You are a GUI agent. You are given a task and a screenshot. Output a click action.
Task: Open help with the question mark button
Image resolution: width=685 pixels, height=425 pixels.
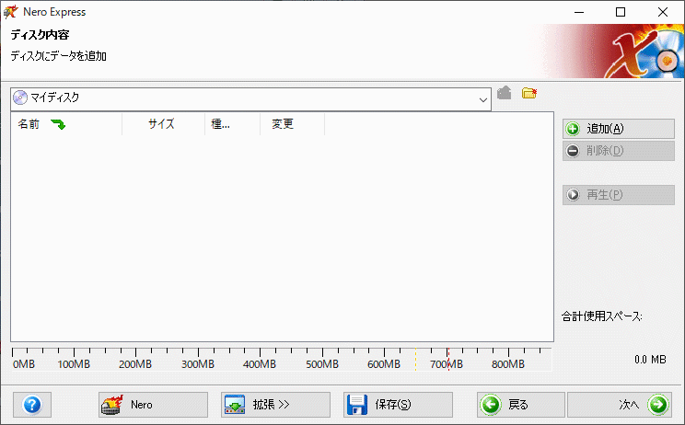pos(32,405)
